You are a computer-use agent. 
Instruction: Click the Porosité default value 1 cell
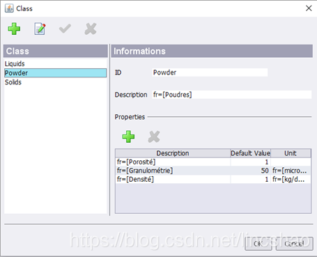pos(250,162)
